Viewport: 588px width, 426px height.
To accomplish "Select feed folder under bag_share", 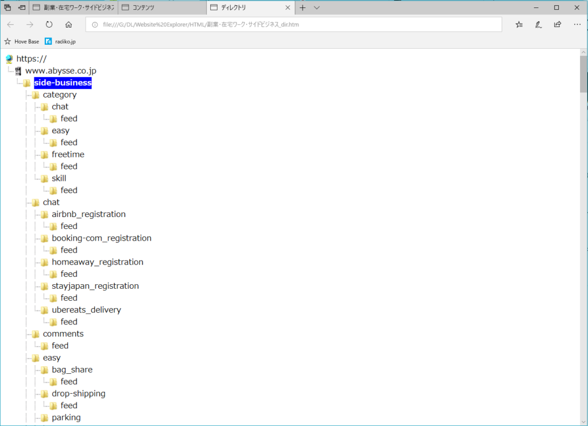I will point(69,382).
